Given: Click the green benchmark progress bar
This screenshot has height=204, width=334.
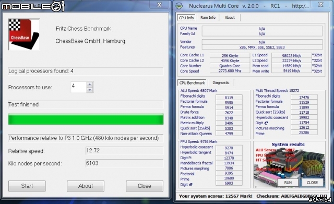Looking at the screenshot, I should click(86, 119).
